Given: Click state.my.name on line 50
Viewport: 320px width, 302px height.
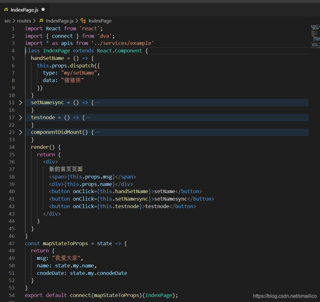Looking at the screenshot, I should (74, 266).
